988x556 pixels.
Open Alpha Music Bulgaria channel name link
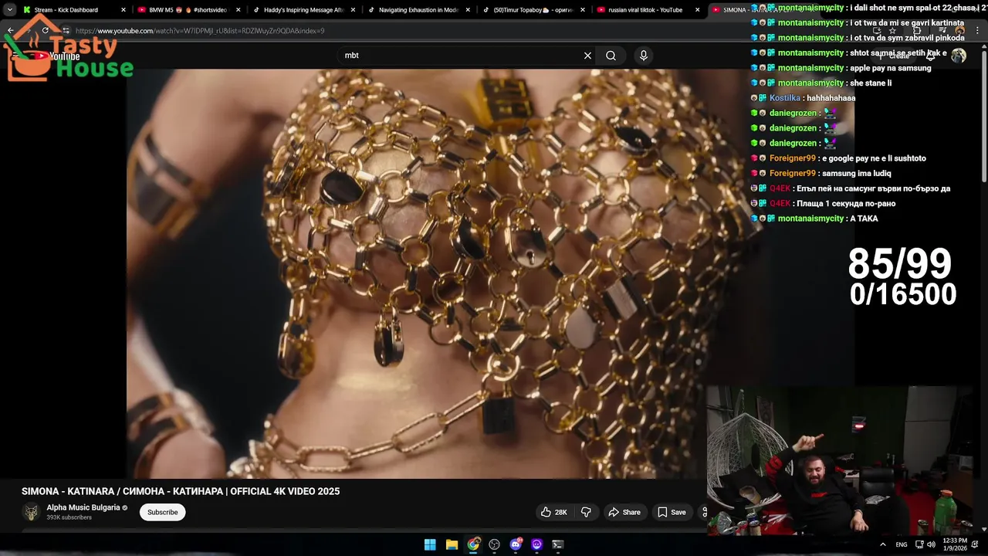point(83,507)
